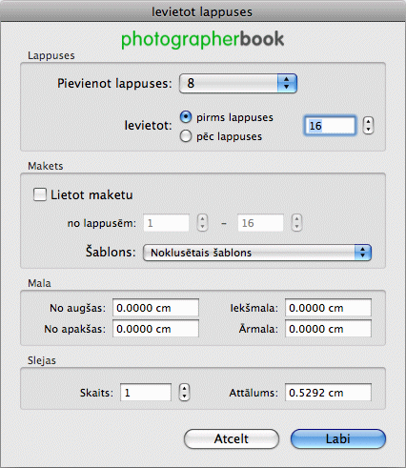Click the stepper next to page number 16
This screenshot has width=406, height=468.
(368, 126)
